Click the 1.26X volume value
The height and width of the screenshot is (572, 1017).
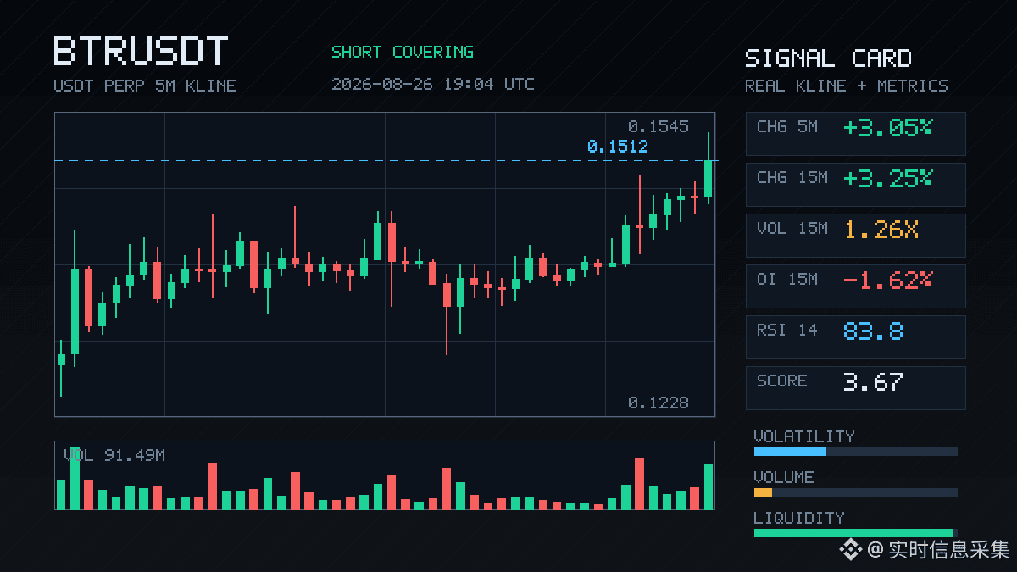881,230
